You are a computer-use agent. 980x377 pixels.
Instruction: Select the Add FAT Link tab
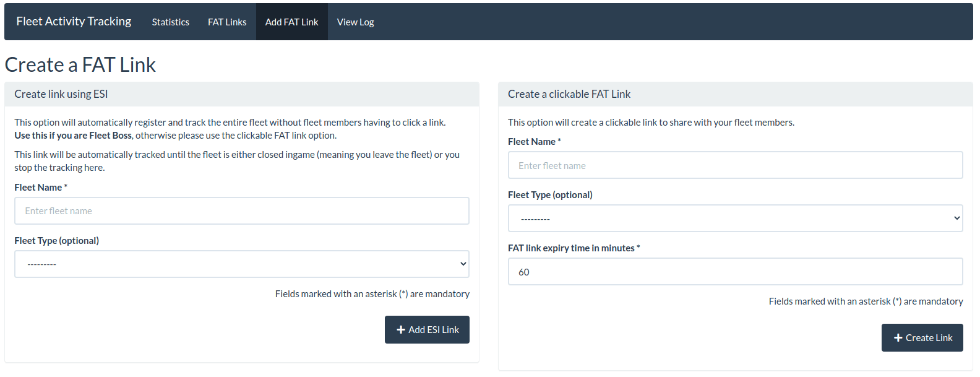pyautogui.click(x=292, y=22)
